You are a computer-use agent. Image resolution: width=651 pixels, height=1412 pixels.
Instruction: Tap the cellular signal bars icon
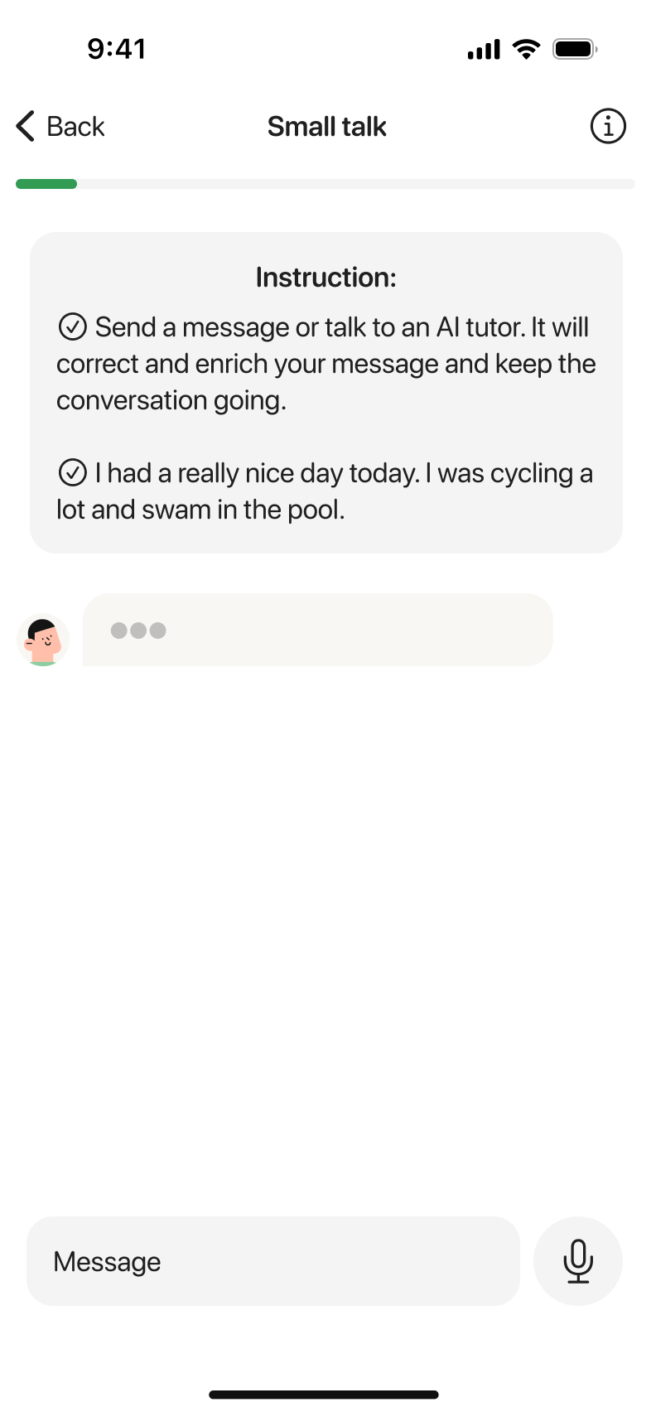(x=484, y=50)
